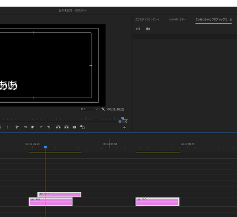The width and height of the screenshot is (237, 217).
Task: Click the Play button in Program Monitor
Action: coord(33,127)
